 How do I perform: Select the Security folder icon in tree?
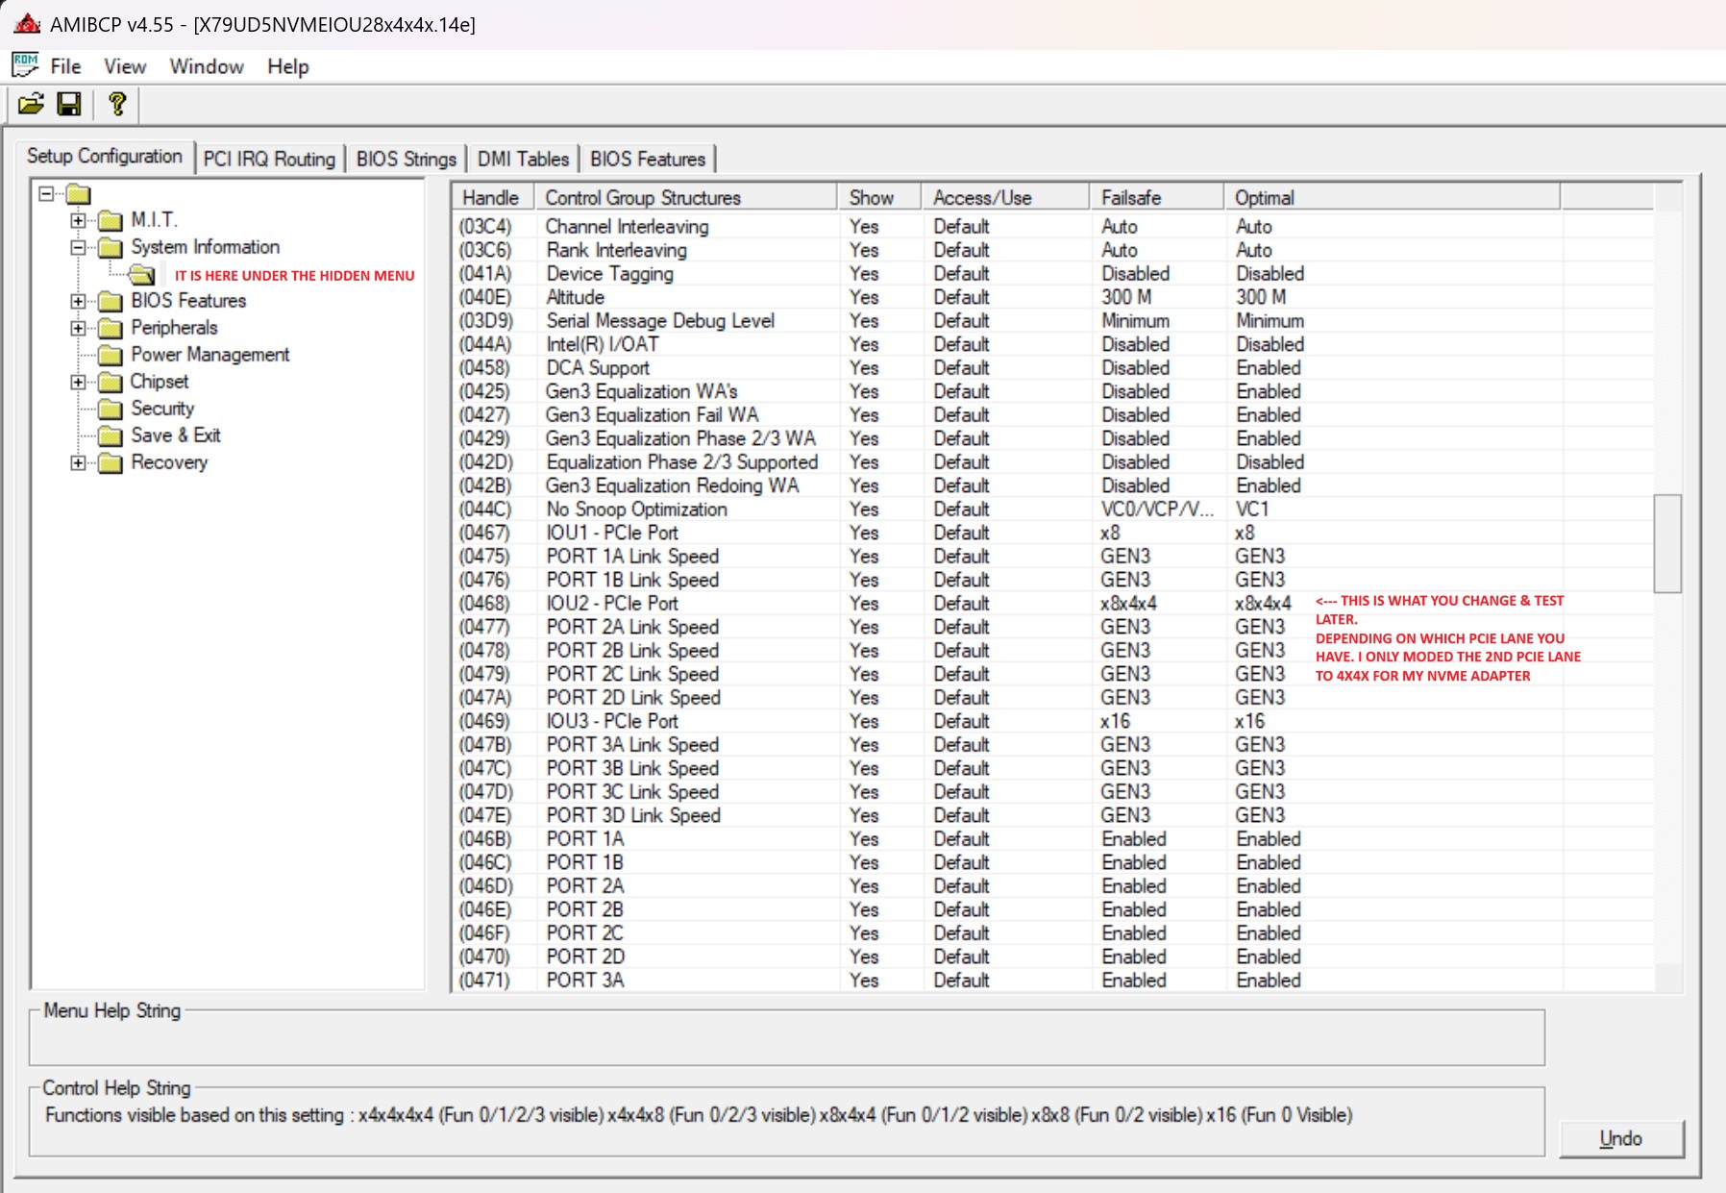(111, 410)
